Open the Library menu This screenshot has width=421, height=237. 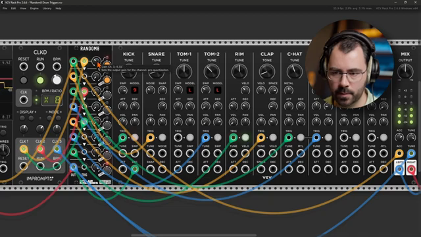click(47, 9)
